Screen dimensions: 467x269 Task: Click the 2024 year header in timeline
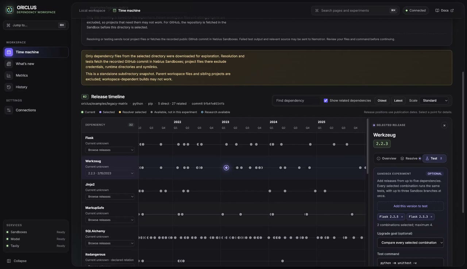click(x=274, y=122)
